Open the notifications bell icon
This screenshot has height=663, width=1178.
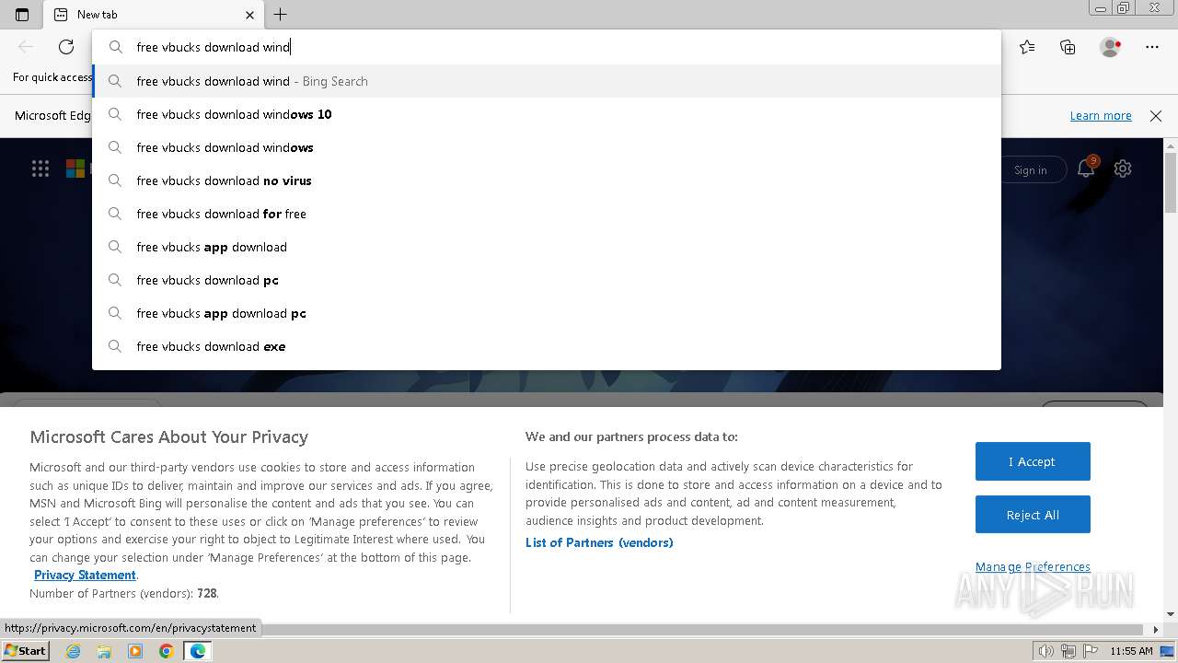(1086, 168)
